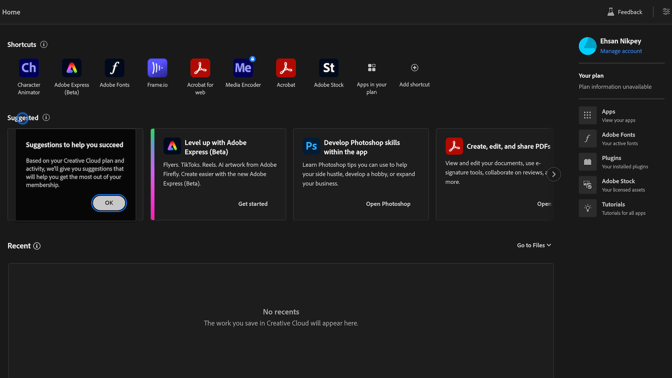Image resolution: width=672 pixels, height=378 pixels.
Task: Click info icon next to Suggested heading
Action: pos(46,118)
